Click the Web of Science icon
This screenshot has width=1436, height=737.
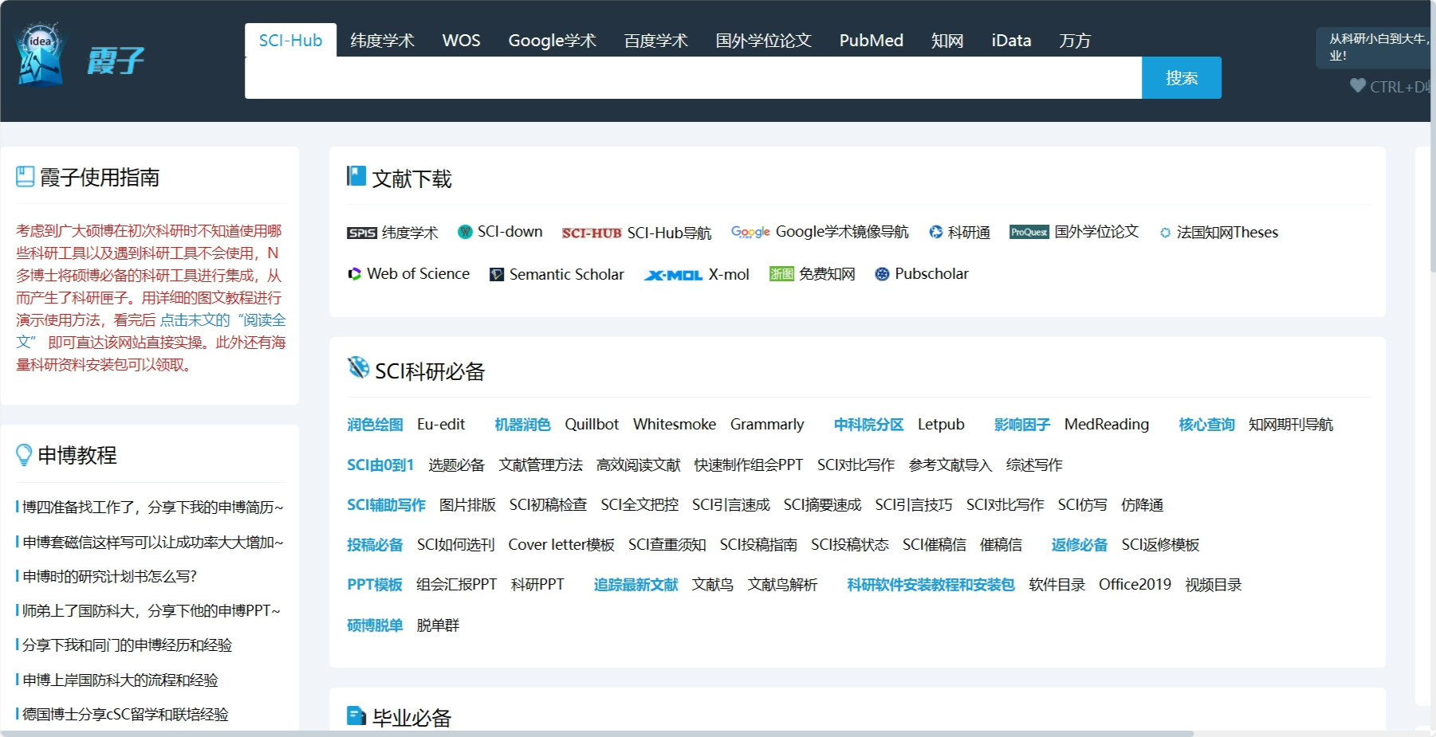[354, 274]
